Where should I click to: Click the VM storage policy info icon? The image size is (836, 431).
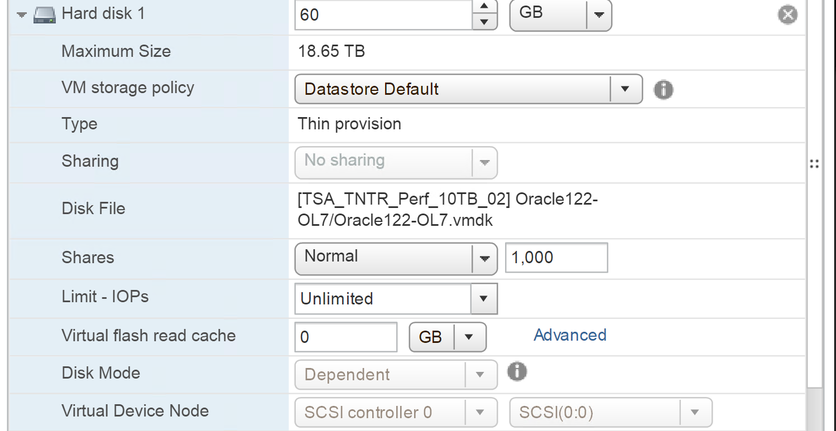(x=663, y=89)
